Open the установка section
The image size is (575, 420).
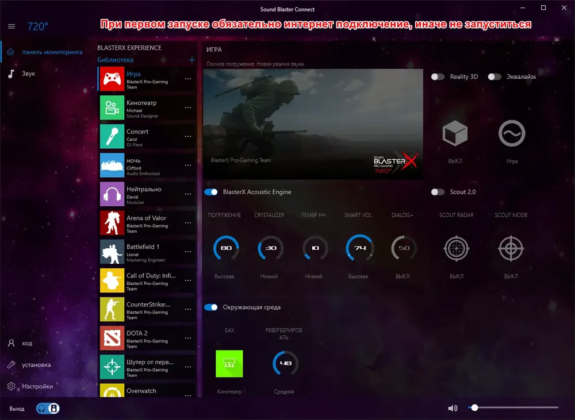(x=36, y=365)
